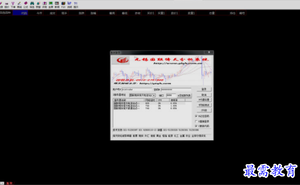Image resolution: width=300 pixels, height=185 pixels.
Task: Select the red 板块 tab at bottom
Action: 9,183
